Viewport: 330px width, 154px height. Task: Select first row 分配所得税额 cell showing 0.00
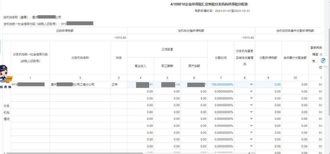click(268, 85)
